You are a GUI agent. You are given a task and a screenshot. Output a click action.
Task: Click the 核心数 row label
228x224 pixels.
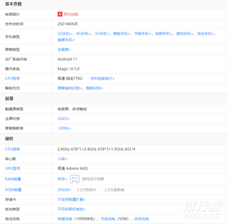pos(11,159)
